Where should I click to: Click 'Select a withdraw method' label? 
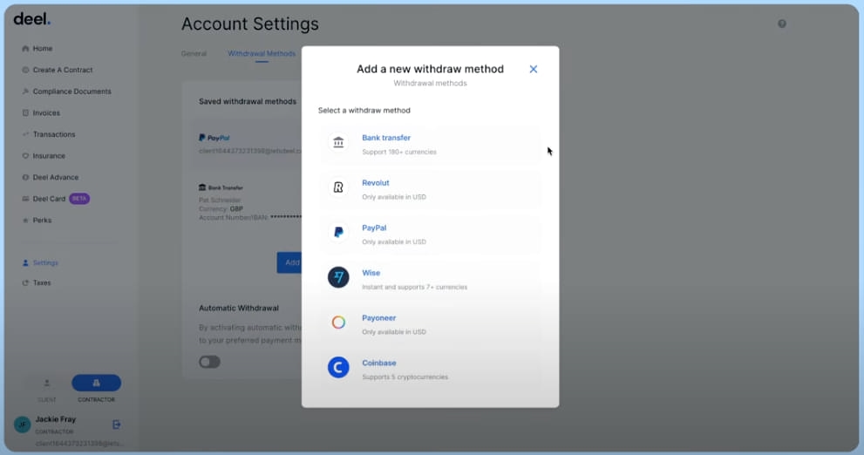click(x=364, y=110)
